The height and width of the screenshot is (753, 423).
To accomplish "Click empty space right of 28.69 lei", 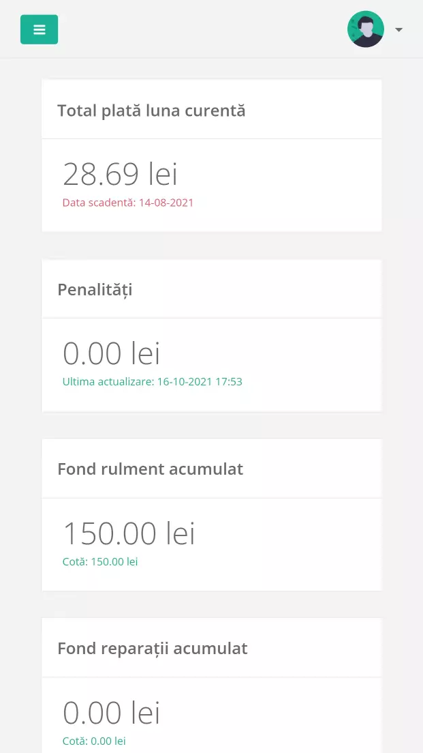I will click(286, 174).
